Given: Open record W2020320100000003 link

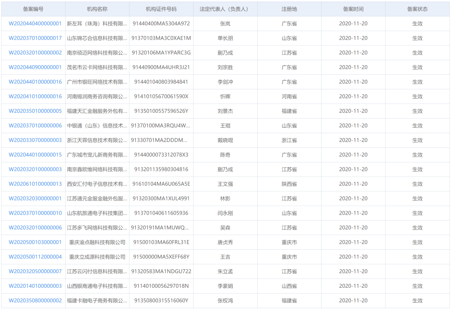Looking at the screenshot, I should point(35,170).
